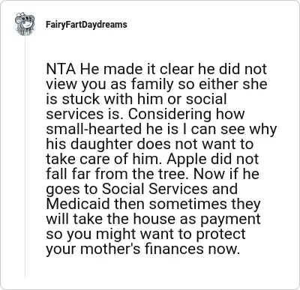This screenshot has width=300, height=290.
Task: Click the FairyFartDaydreams username
Action: coord(86,25)
